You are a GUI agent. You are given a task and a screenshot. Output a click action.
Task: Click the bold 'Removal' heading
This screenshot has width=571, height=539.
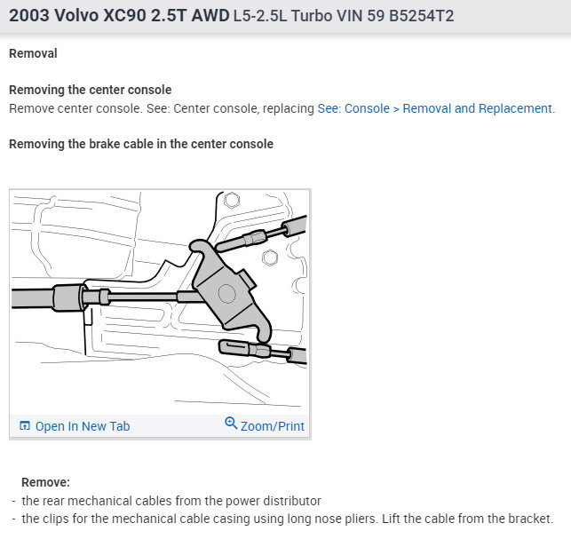click(33, 53)
